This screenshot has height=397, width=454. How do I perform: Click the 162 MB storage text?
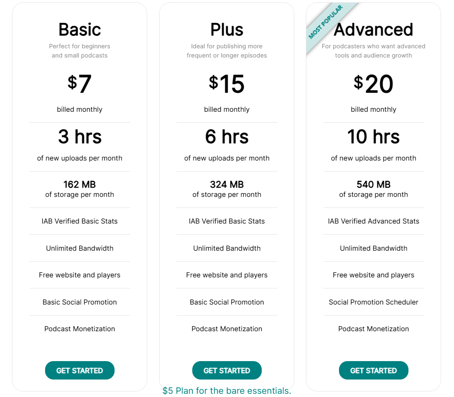tap(80, 184)
